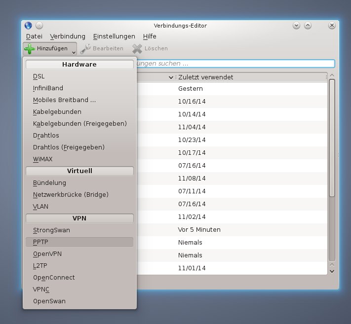Click the globe application icon in title bar
Screen dimensions: 351x324
point(28,26)
